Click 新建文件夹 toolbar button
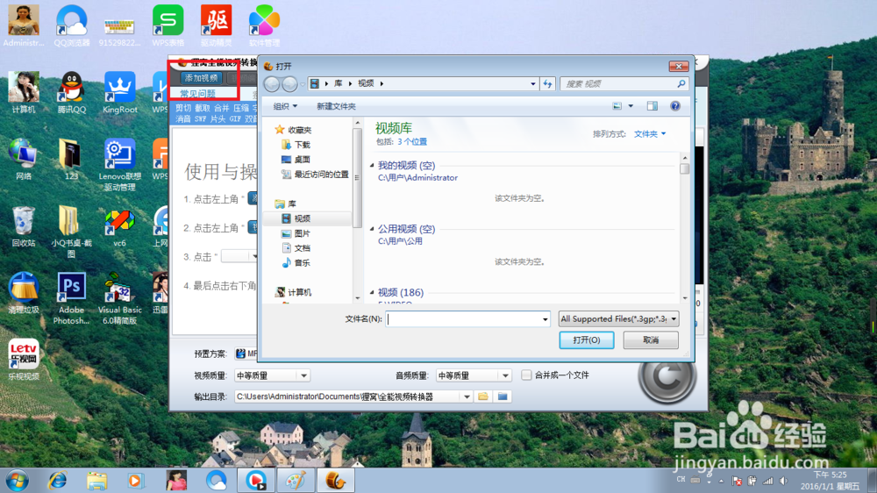877x493 pixels. [x=336, y=106]
